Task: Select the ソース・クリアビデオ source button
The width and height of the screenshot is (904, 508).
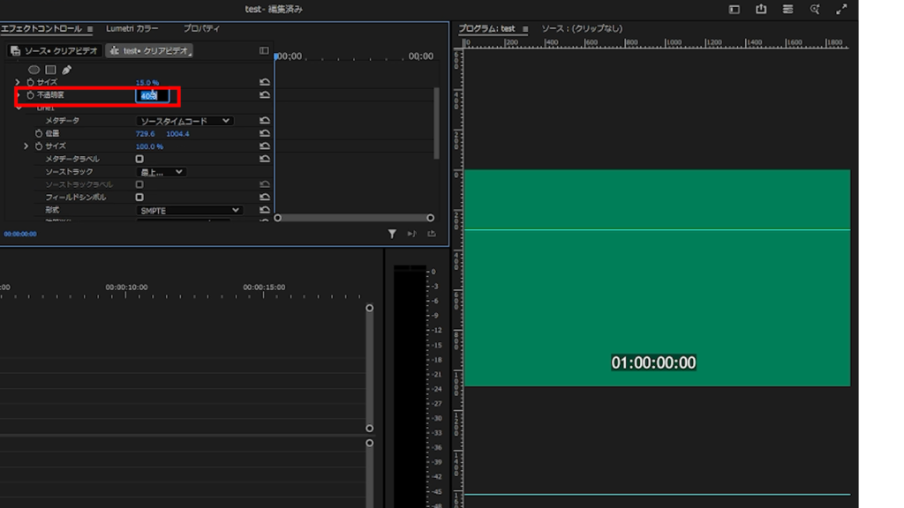Action: (x=55, y=50)
